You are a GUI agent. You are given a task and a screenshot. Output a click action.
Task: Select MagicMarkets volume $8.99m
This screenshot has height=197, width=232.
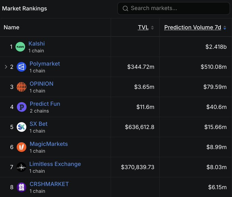pyautogui.click(x=217, y=147)
